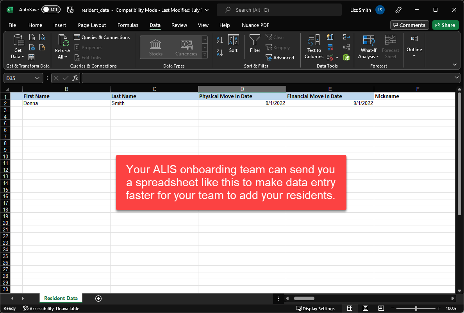Open Advanced filter options

coord(280,58)
